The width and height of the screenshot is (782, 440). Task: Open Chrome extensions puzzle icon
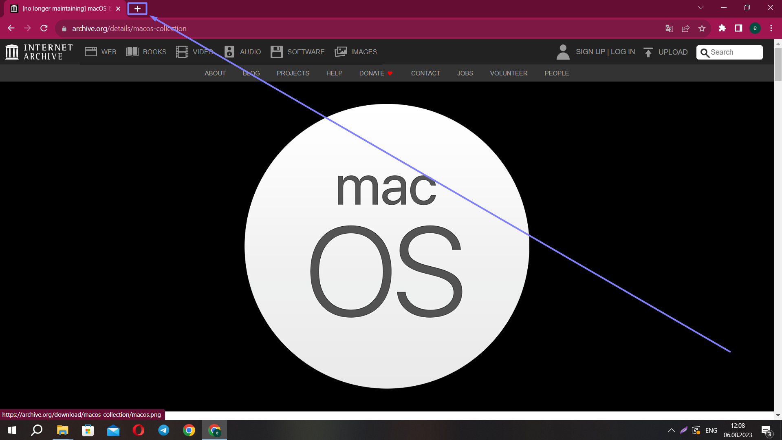coord(722,28)
